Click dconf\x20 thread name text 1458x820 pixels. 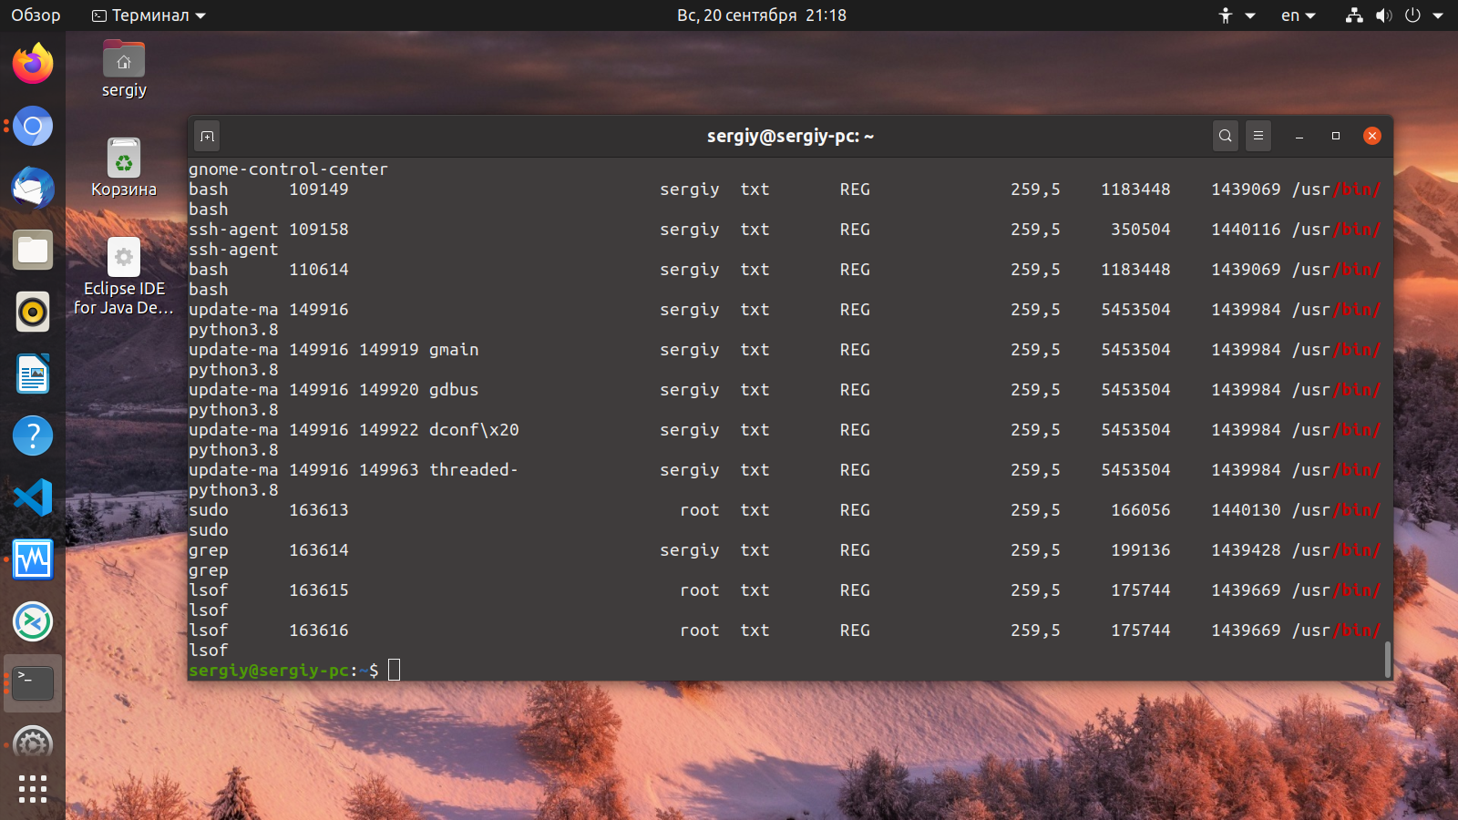pyautogui.click(x=474, y=430)
